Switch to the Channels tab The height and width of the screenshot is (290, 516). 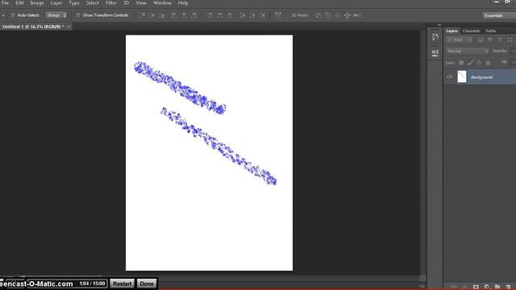(471, 31)
